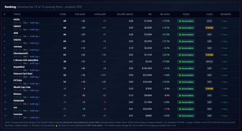
Task: Click the score 66 in AVA row
Action: click(65, 35)
